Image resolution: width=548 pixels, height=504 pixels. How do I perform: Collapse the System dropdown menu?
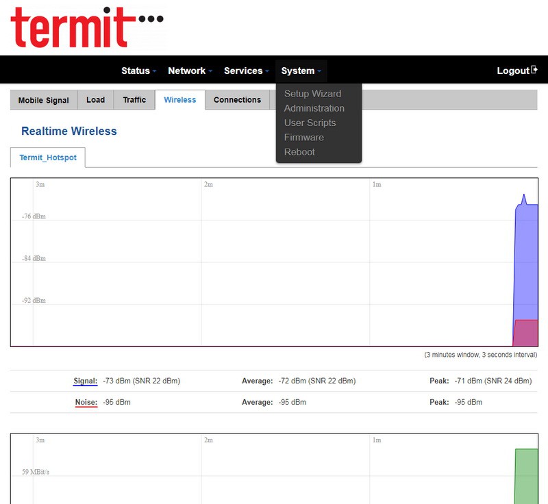tap(301, 71)
